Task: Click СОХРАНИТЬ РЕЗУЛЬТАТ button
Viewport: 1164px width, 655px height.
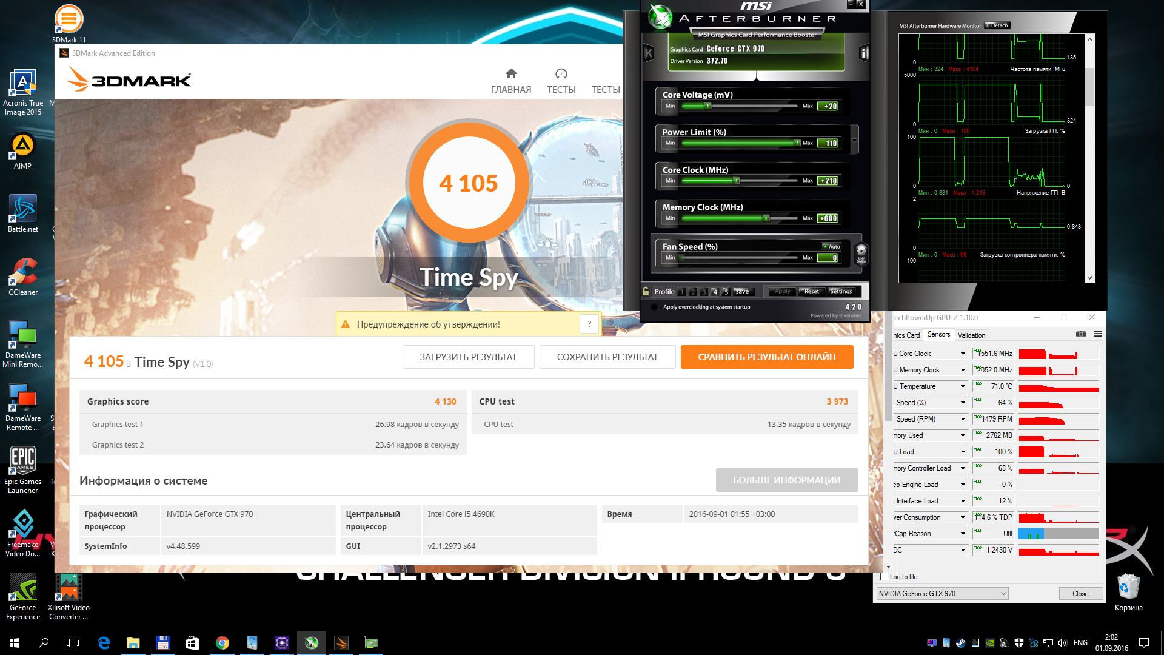Action: (607, 357)
